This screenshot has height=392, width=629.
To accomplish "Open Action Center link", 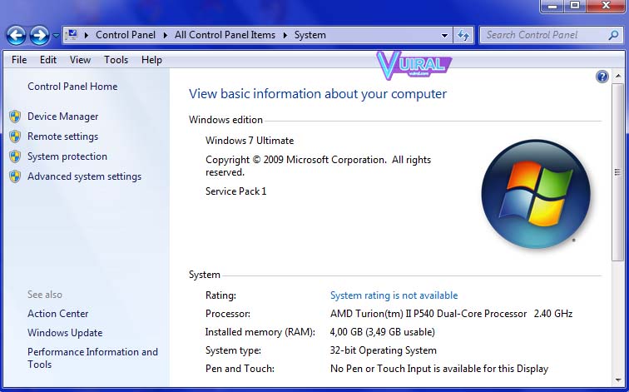I will [x=57, y=314].
